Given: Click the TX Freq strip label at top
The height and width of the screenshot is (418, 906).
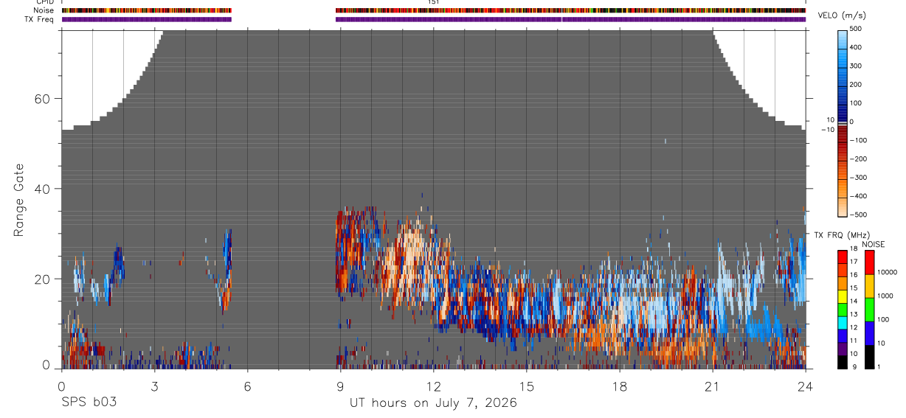Looking at the screenshot, I should click(x=38, y=19).
